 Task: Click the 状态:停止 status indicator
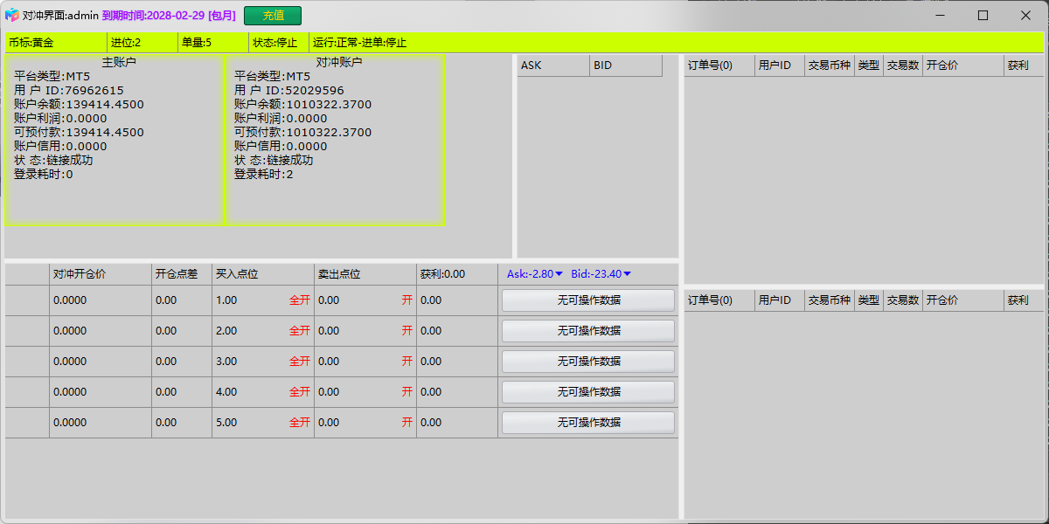point(276,43)
